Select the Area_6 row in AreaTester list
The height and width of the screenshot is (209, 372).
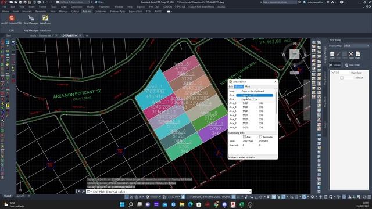(252, 115)
